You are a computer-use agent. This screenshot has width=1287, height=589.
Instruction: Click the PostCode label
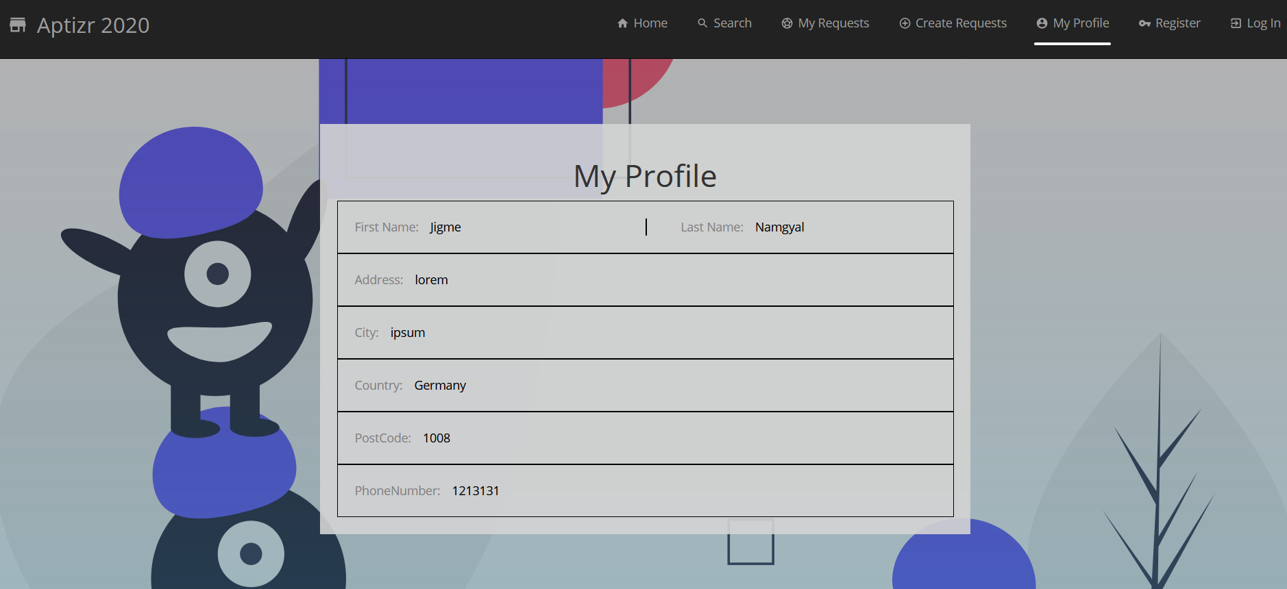click(x=383, y=438)
